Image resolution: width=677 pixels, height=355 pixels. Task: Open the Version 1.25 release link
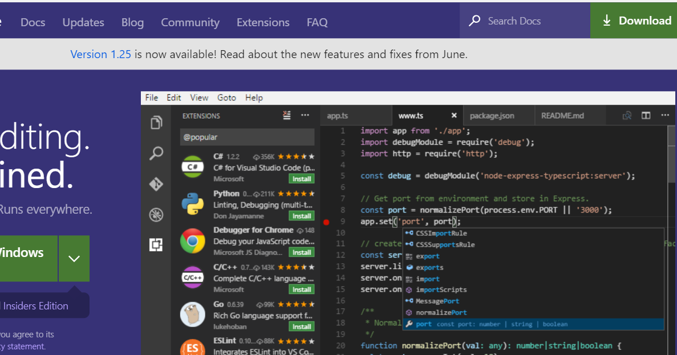(100, 54)
